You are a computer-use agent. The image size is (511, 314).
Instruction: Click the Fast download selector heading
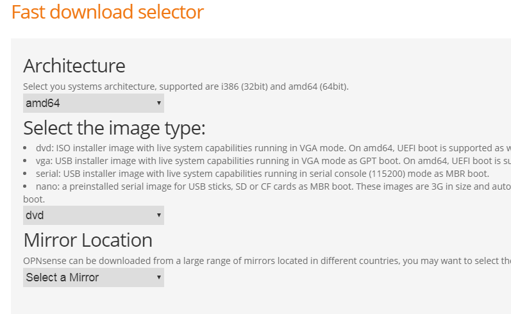point(108,12)
